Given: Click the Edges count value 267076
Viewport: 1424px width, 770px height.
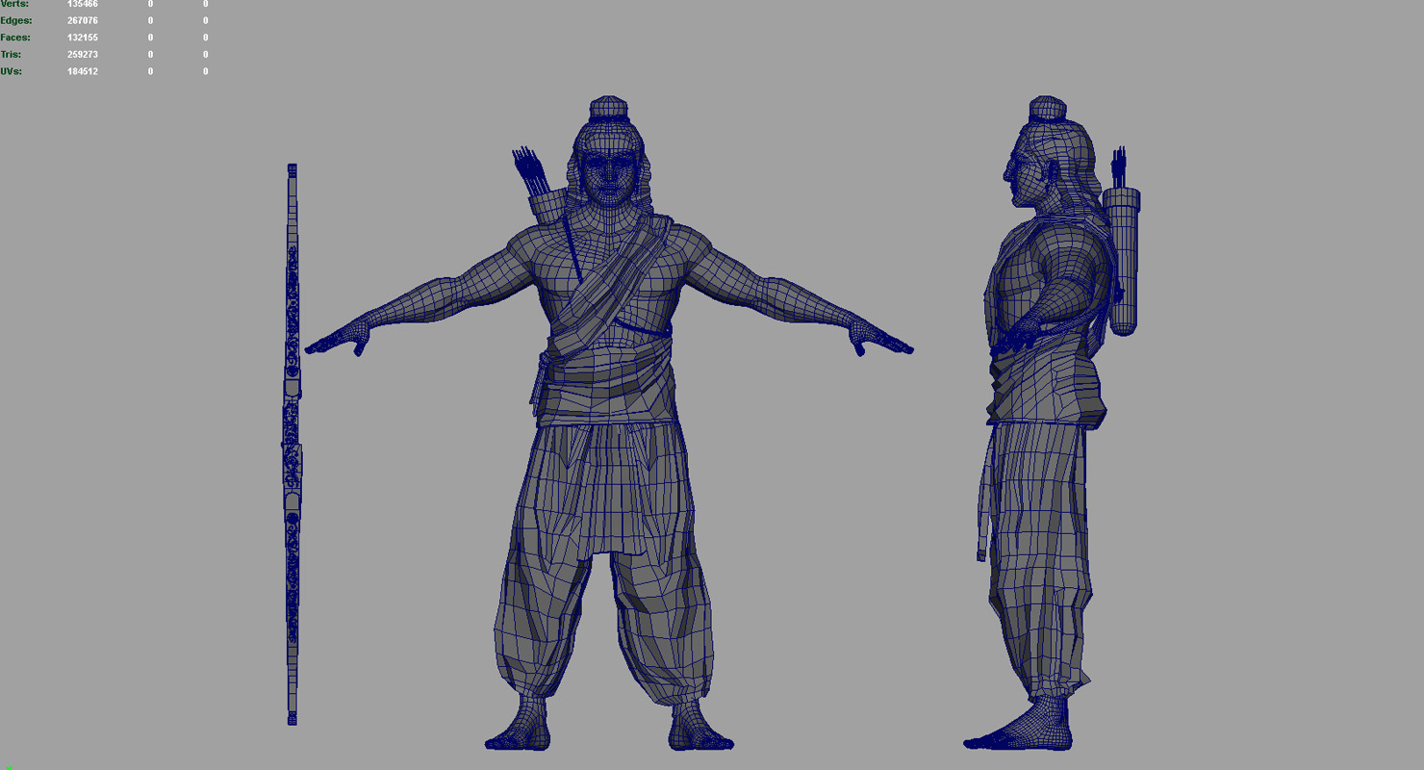Looking at the screenshot, I should click(x=82, y=19).
